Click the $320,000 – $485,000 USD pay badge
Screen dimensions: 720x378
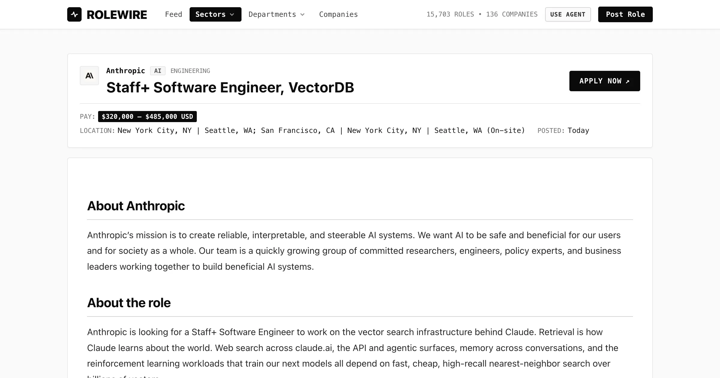point(147,116)
